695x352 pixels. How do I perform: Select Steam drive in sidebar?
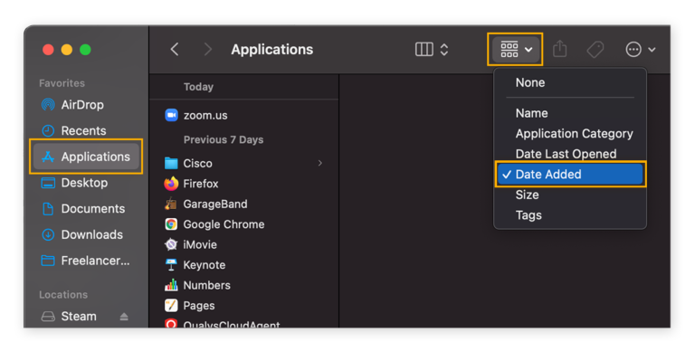coord(79,316)
